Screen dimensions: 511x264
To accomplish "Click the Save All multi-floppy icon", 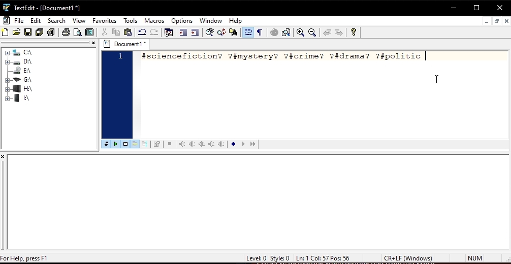I will [x=40, y=32].
